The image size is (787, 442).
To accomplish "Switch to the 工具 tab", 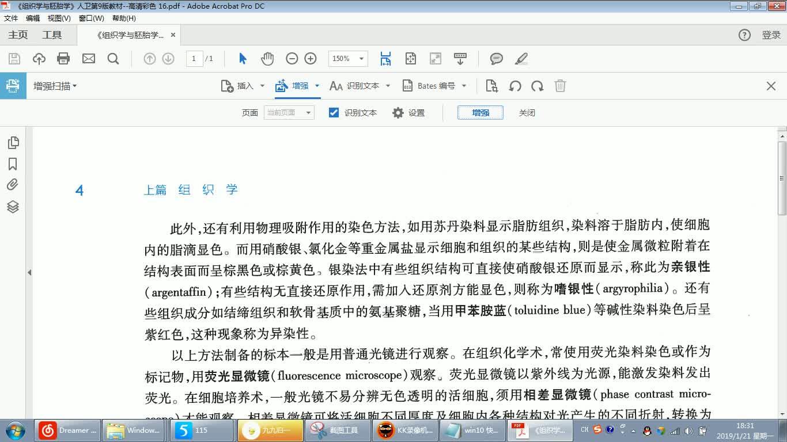I will pos(54,35).
